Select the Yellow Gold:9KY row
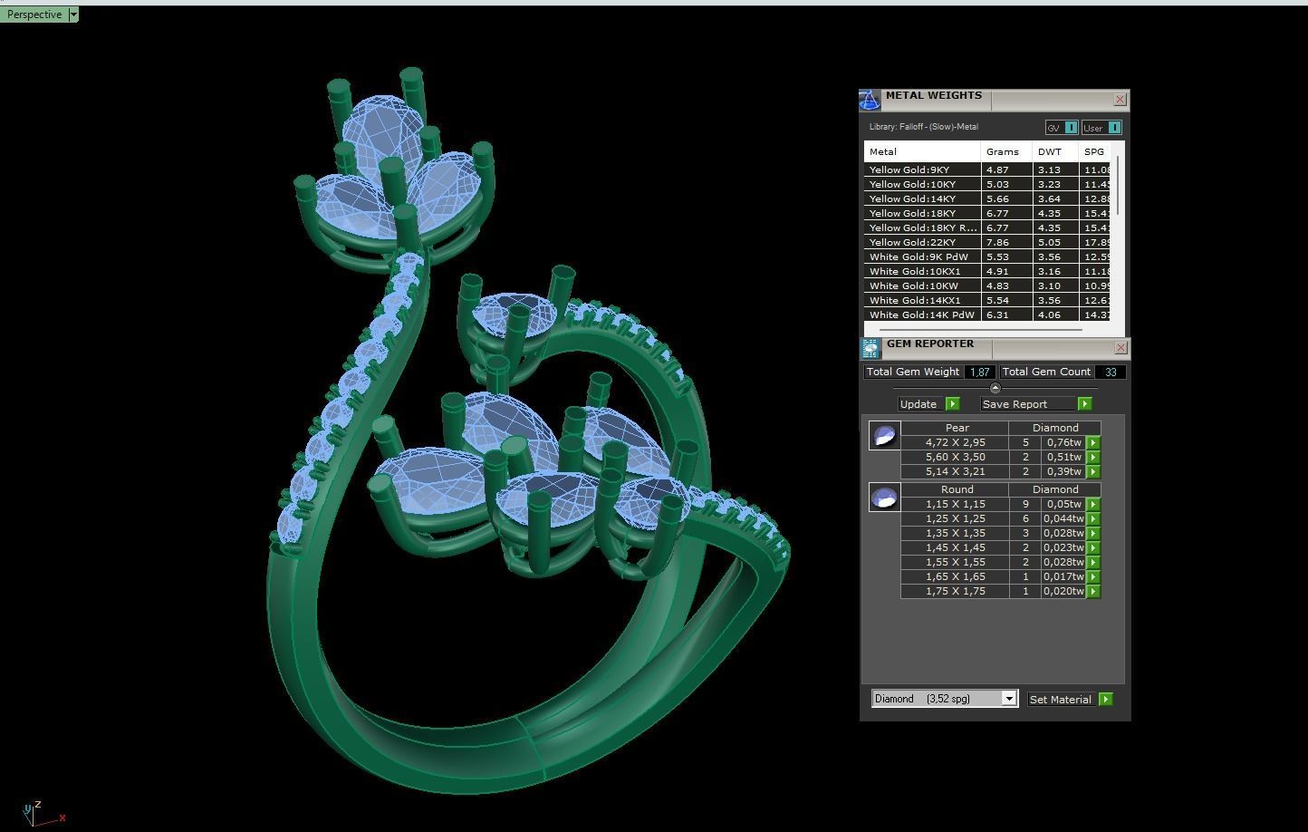The height and width of the screenshot is (832, 1308). 987,169
